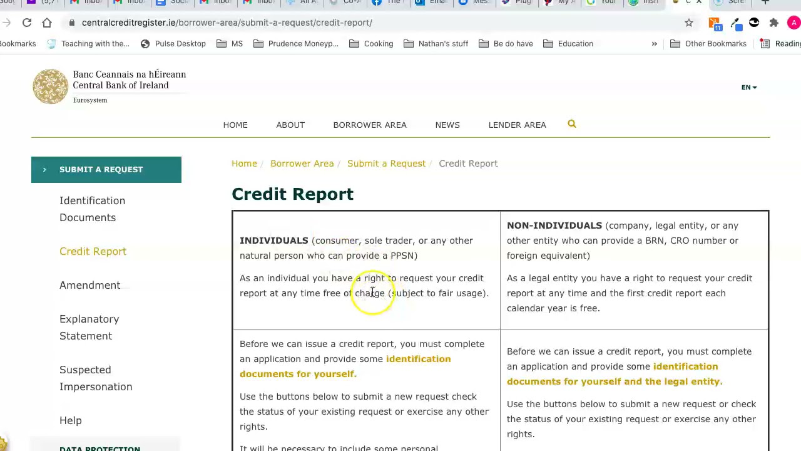Open the black-and-white round extension icon

point(754,23)
